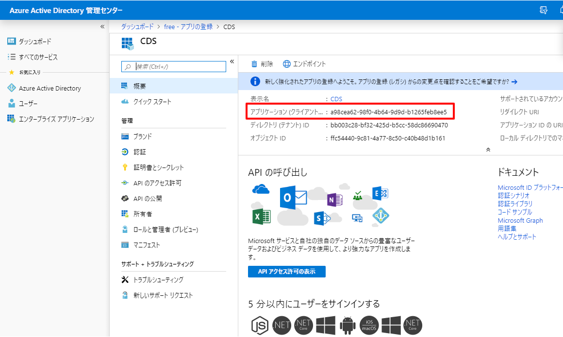Click the CDS display name link
The width and height of the screenshot is (563, 337).
[x=336, y=99]
